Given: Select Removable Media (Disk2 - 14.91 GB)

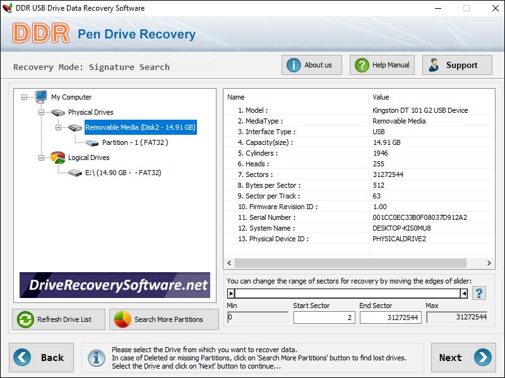Looking at the screenshot, I should click(141, 127).
